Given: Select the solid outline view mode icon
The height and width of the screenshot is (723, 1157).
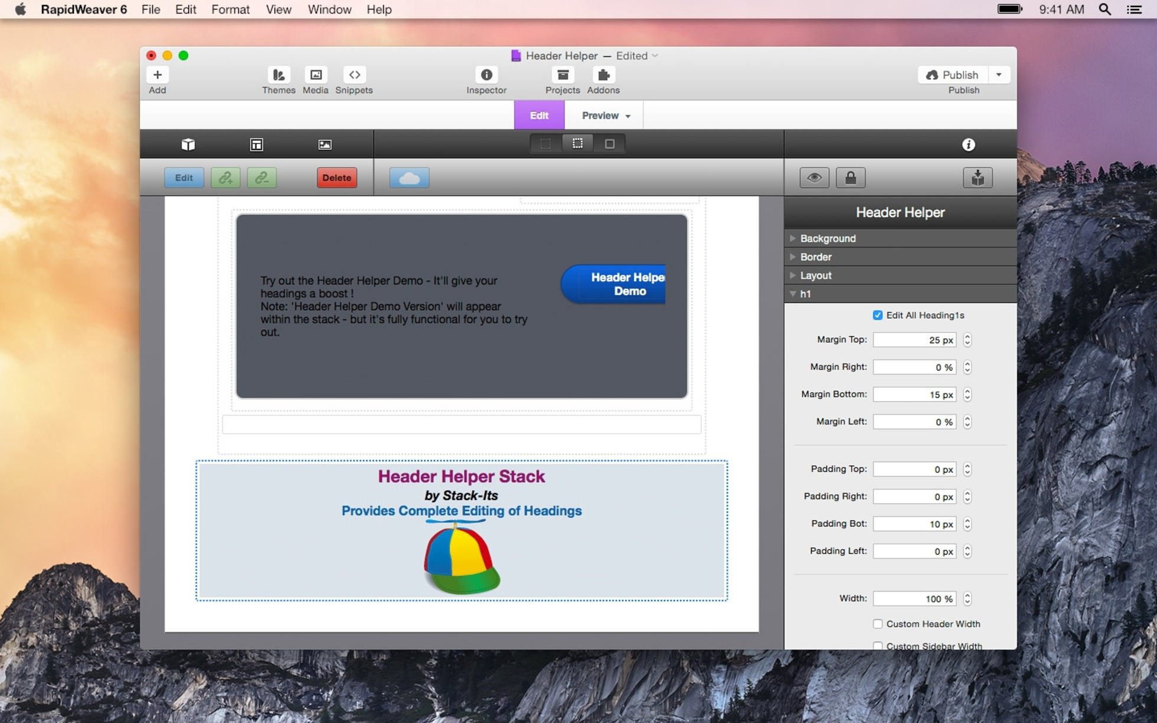Looking at the screenshot, I should [x=610, y=144].
